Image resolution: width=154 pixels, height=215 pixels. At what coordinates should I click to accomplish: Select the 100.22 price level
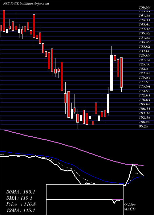pyautogui.click(x=145, y=122)
